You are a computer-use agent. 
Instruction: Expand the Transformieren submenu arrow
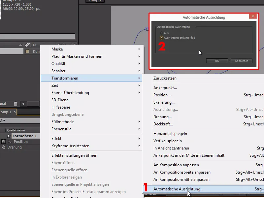coord(139,78)
